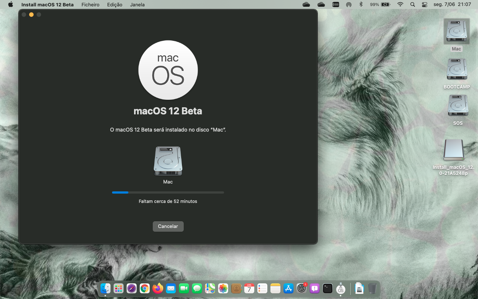
Task: Open the Trash in the Dock
Action: [372, 288]
